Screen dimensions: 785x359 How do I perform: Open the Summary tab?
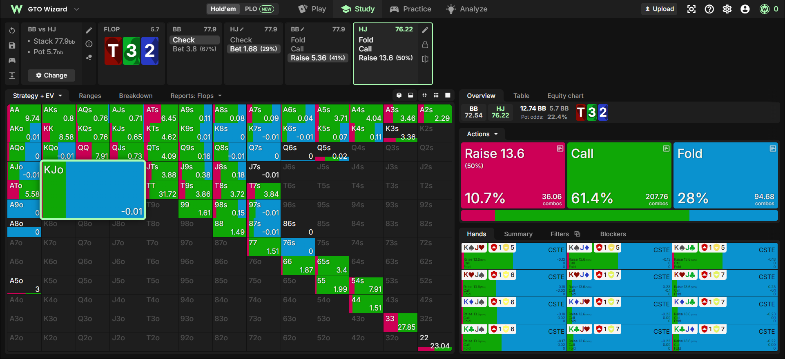coord(518,234)
